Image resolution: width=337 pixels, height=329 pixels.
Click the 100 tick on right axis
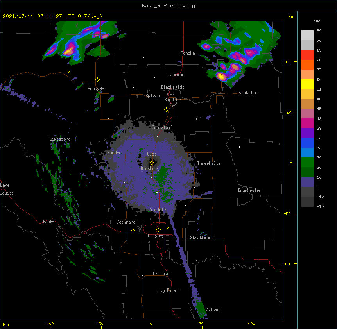pos(287,62)
